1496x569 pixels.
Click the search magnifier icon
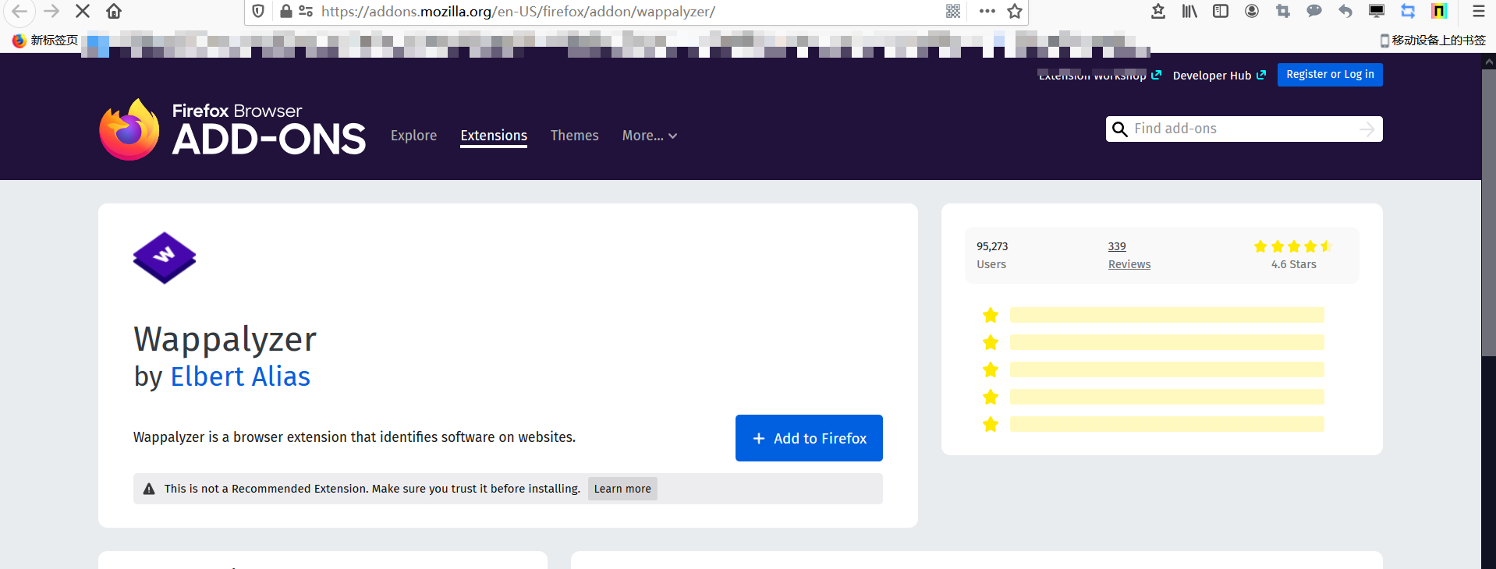[1119, 129]
